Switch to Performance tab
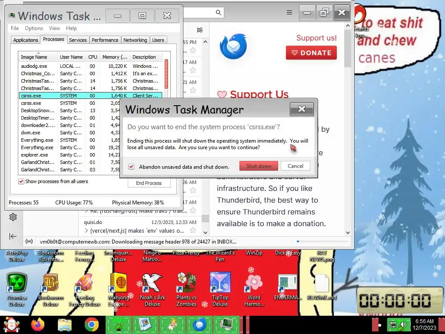 [x=105, y=40]
